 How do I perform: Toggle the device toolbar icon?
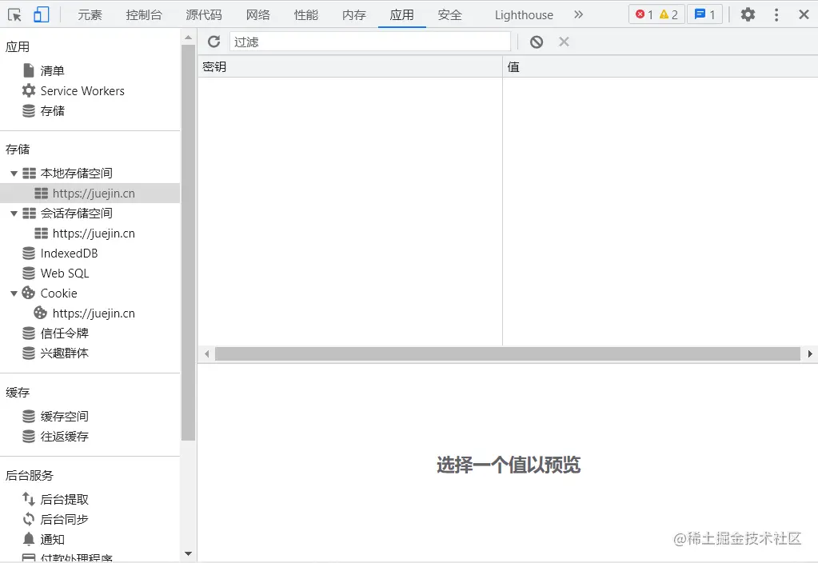coord(42,14)
